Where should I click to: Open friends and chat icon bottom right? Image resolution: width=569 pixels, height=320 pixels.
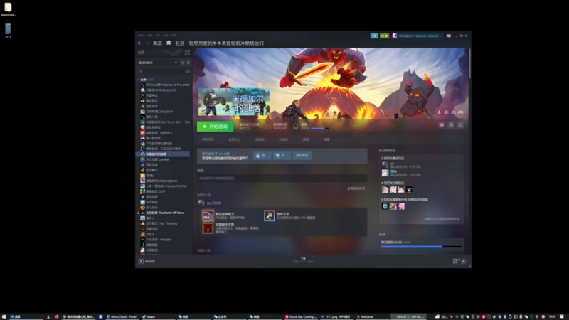tap(459, 261)
